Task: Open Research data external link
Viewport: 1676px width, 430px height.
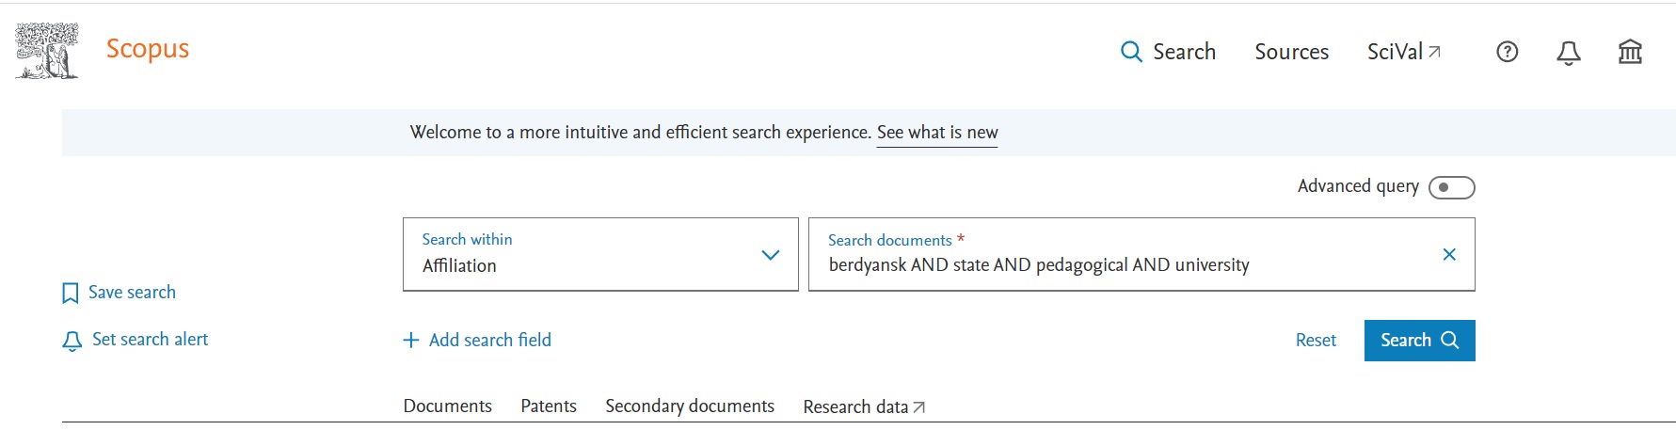Action: 863,406
